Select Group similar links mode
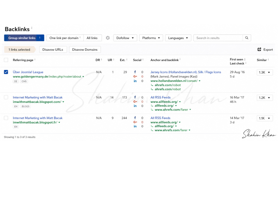This screenshot has width=278, height=209. pyautogui.click(x=24, y=38)
